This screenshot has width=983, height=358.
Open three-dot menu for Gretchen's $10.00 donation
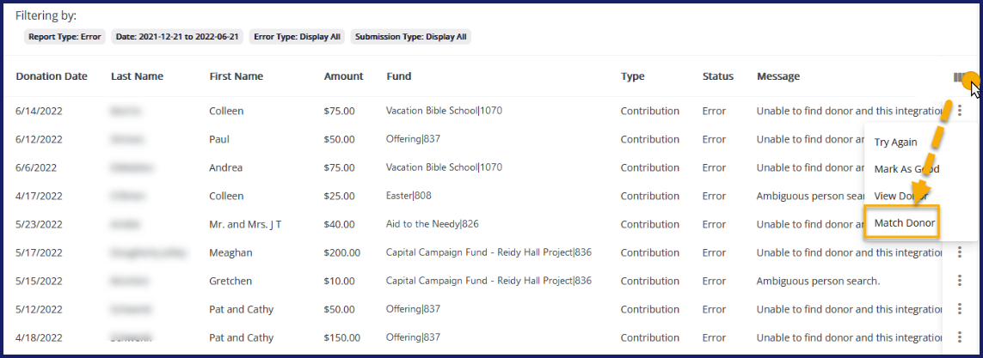[959, 281]
